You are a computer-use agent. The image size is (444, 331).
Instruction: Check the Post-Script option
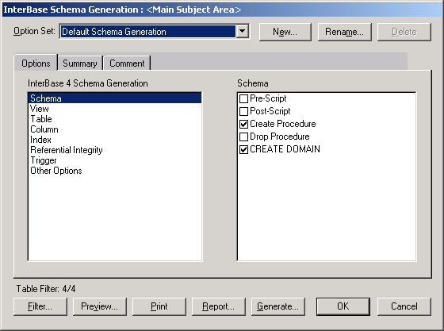pos(244,111)
